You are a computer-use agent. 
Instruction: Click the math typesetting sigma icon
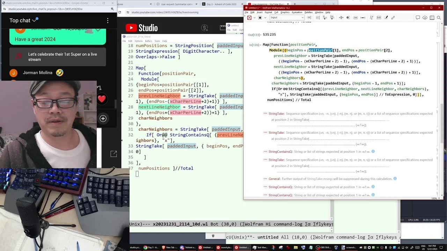click(x=372, y=17)
